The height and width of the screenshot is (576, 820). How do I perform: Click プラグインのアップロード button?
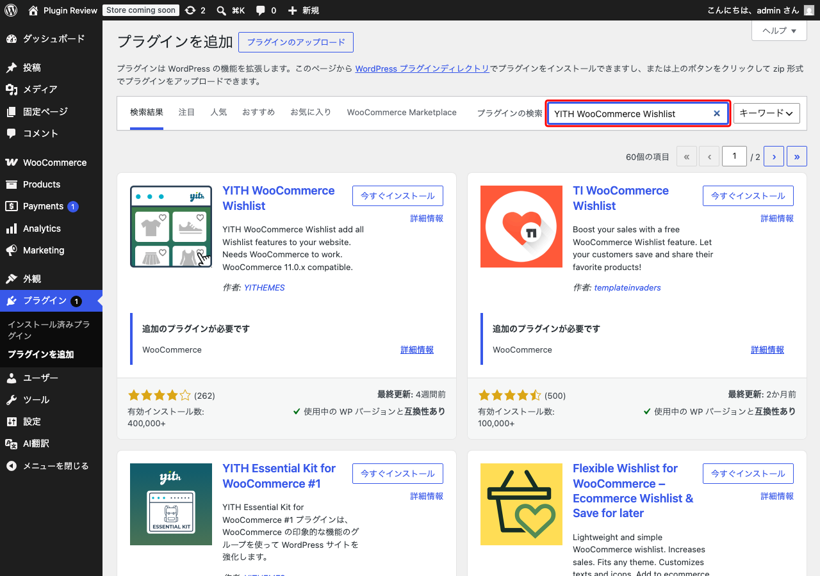pos(296,42)
